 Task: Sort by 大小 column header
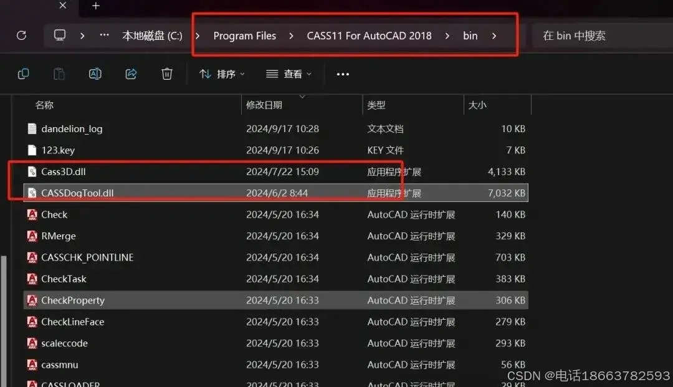pyautogui.click(x=477, y=105)
